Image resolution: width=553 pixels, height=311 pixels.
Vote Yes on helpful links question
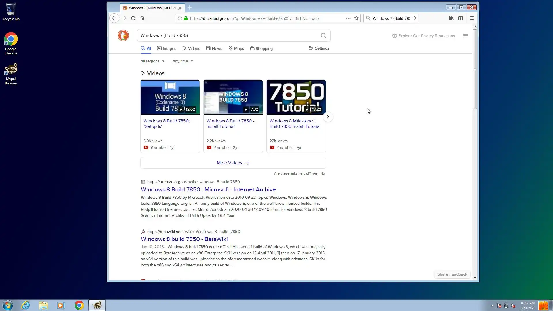pyautogui.click(x=315, y=173)
